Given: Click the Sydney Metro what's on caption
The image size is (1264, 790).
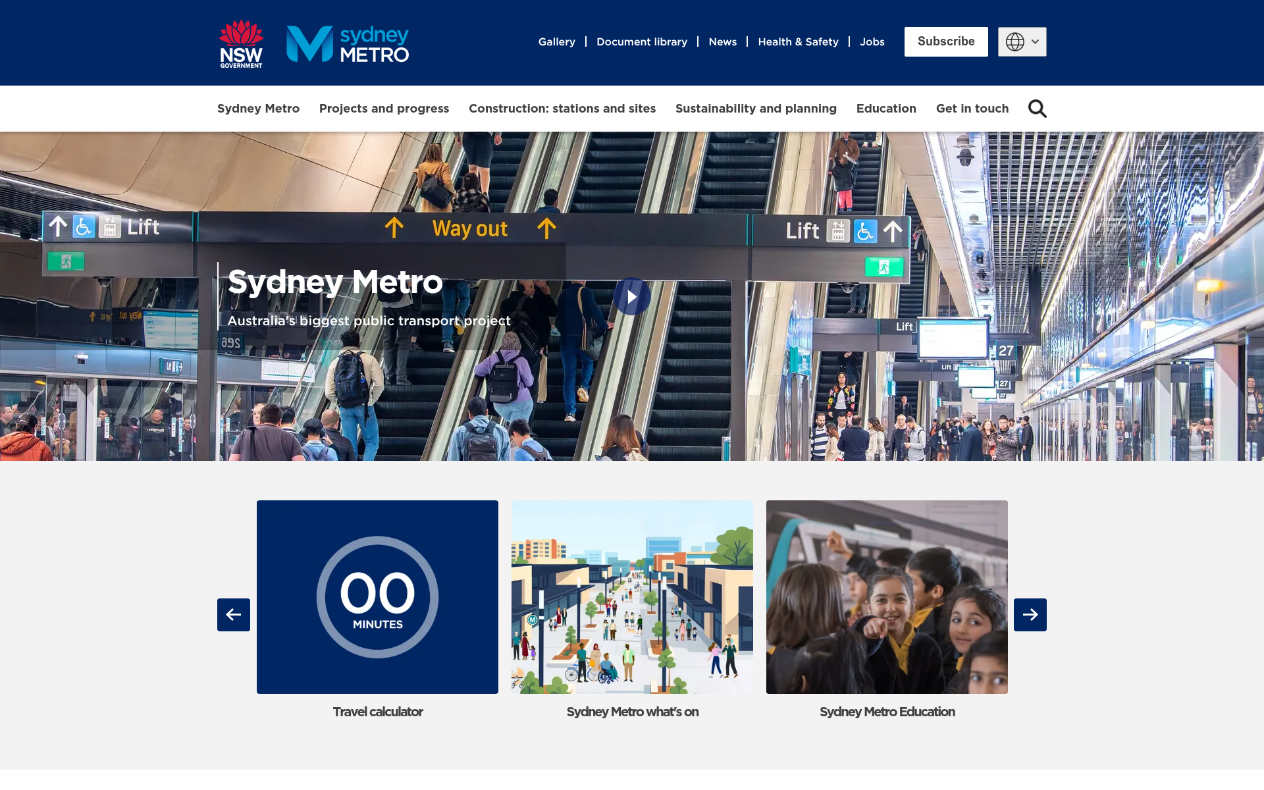Looking at the screenshot, I should [x=632, y=712].
